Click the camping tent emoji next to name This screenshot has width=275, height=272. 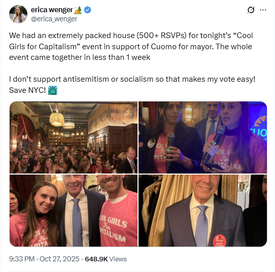(78, 10)
